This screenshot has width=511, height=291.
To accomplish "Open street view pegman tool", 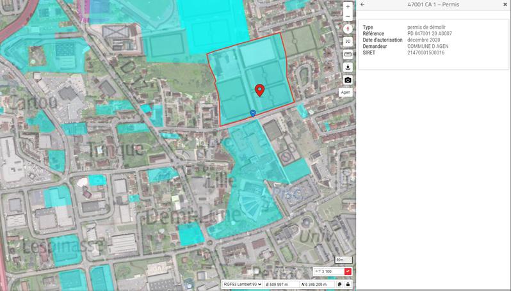I will coord(348,67).
